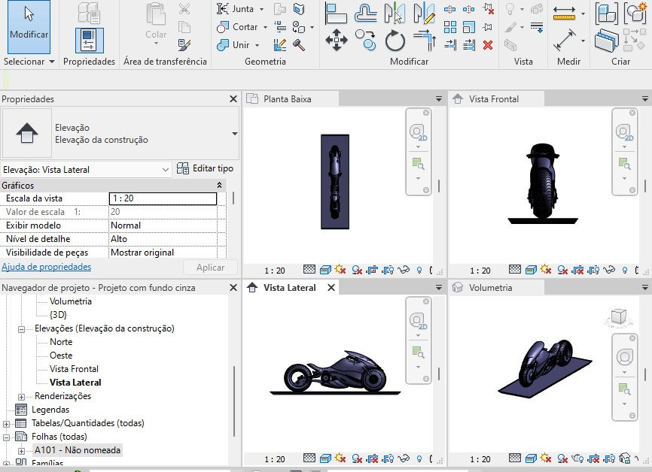Click Measure Between Two References tool
Image resolution: width=652 pixels, height=472 pixels.
pyautogui.click(x=564, y=41)
